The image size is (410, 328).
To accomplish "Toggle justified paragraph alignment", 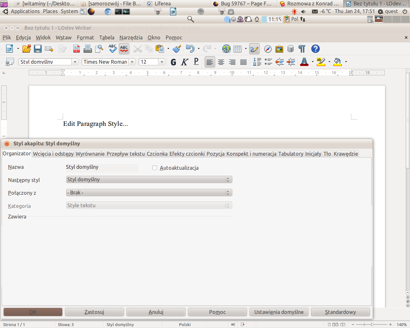I will click(x=243, y=62).
